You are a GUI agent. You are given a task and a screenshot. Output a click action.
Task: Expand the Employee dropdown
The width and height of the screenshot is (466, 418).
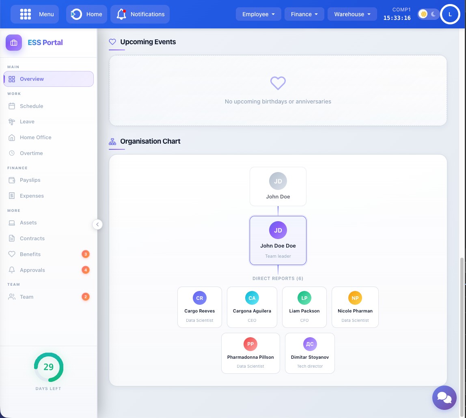coord(258,14)
